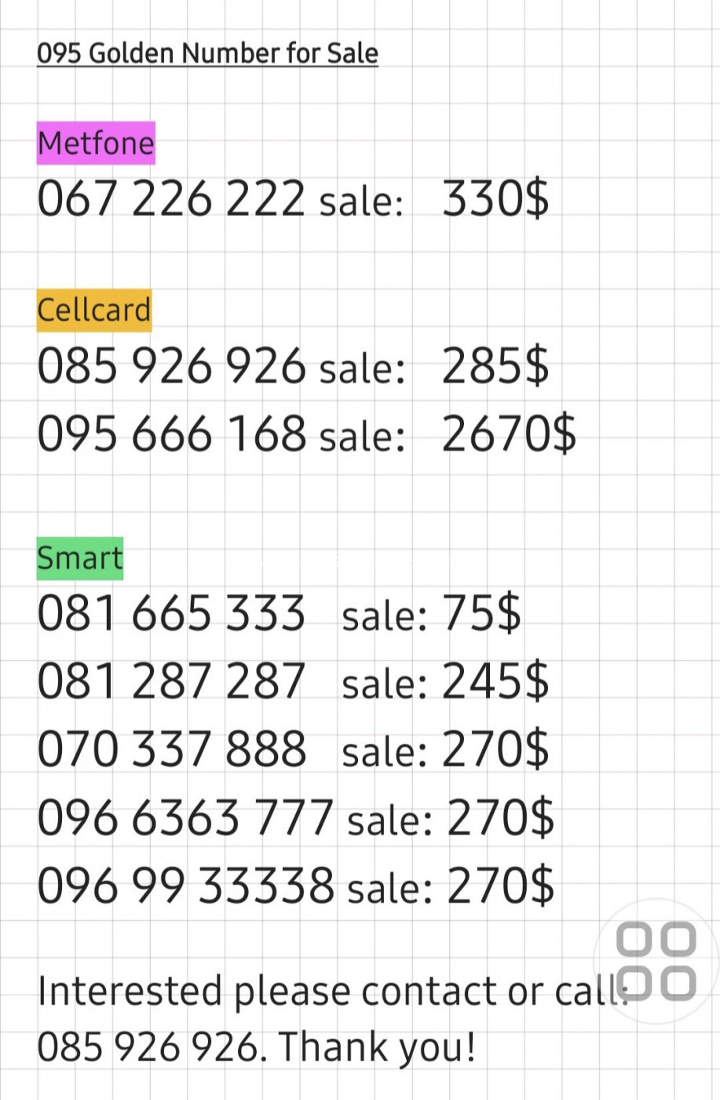
Task: Click the 'Interested please contact or call' text
Action: pyautogui.click(x=330, y=992)
